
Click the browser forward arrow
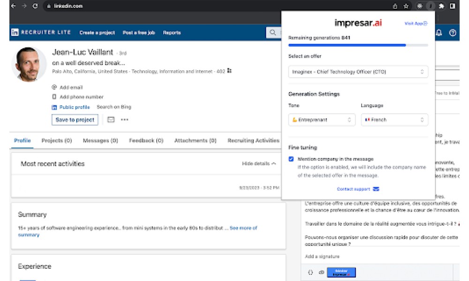pos(24,6)
